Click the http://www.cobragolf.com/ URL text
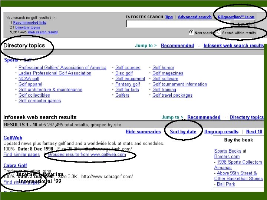The image size is (267, 200). click(x=107, y=177)
